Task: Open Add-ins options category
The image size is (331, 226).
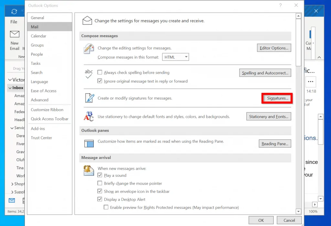Action: coord(50,129)
